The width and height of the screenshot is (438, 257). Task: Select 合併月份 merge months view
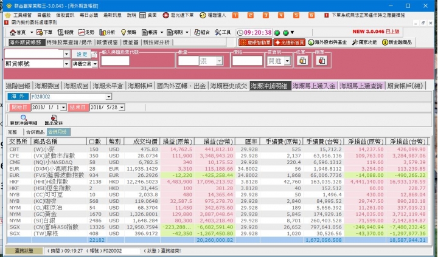pos(58,132)
